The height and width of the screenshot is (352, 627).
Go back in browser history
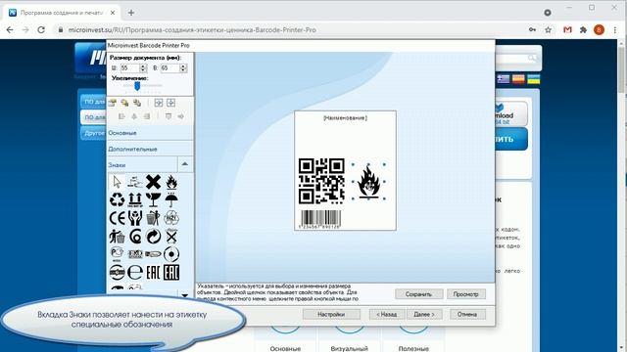pos(10,30)
